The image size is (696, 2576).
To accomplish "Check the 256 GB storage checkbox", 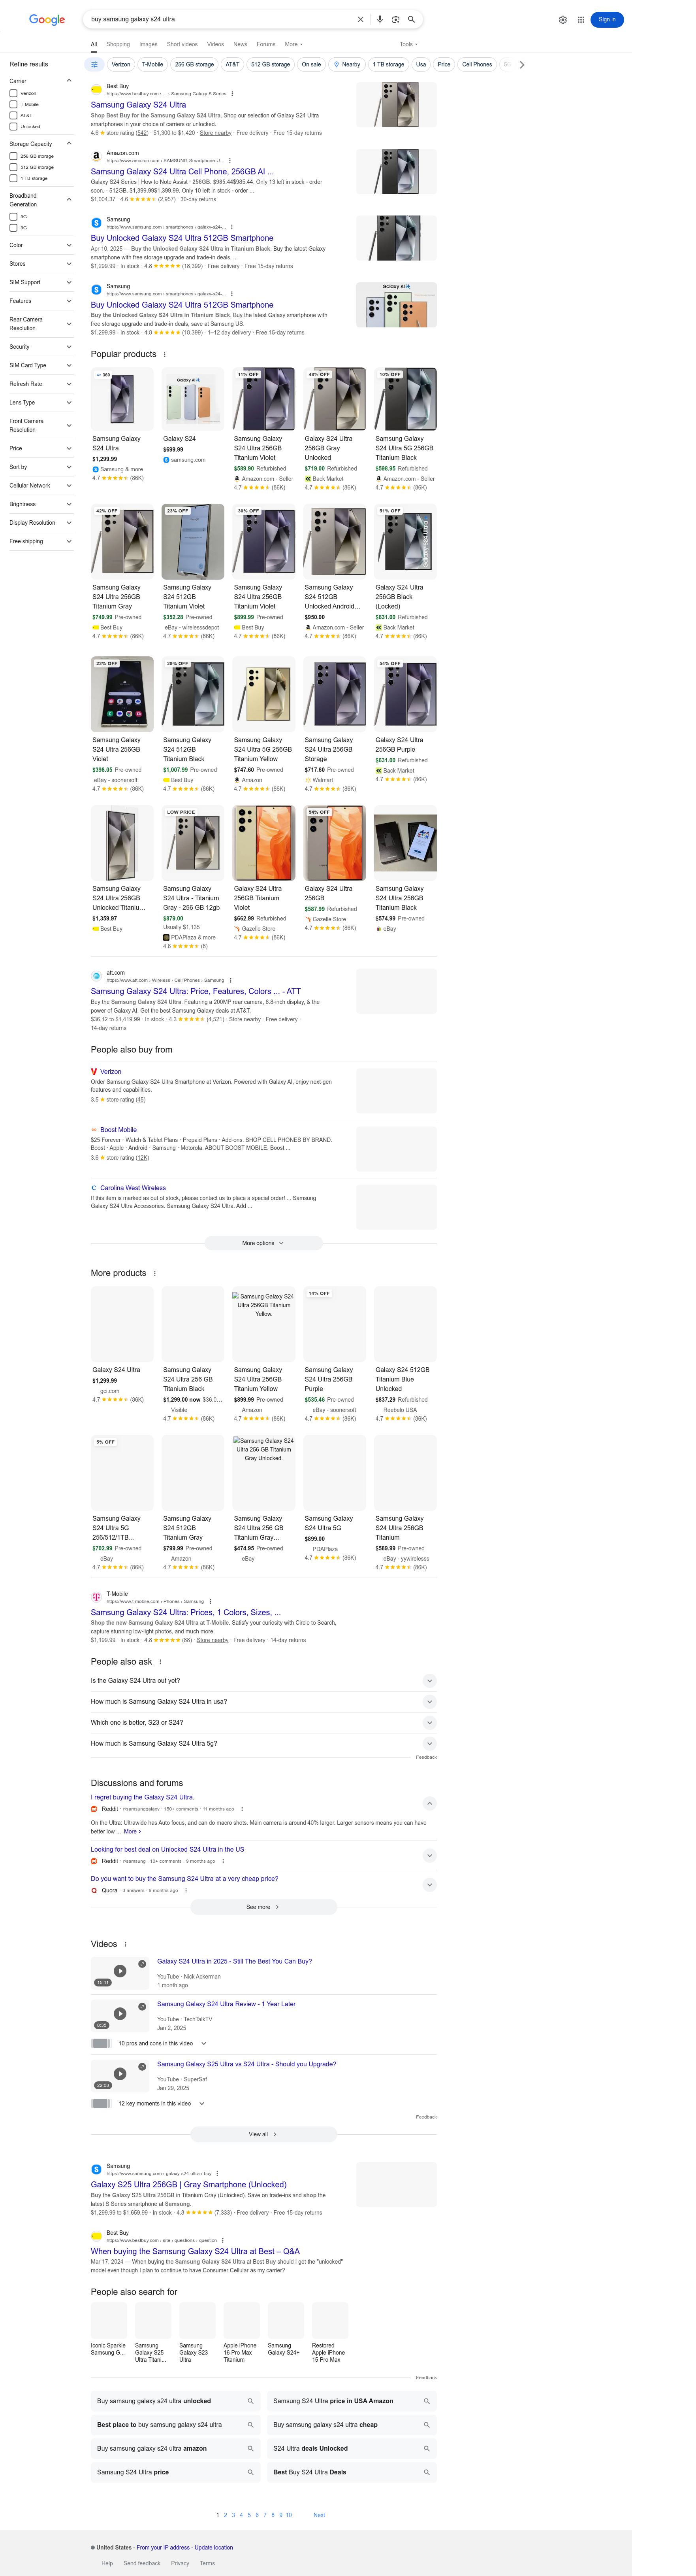I will click(13, 156).
